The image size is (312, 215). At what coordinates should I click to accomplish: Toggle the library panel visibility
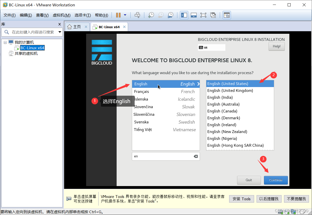[184, 15]
